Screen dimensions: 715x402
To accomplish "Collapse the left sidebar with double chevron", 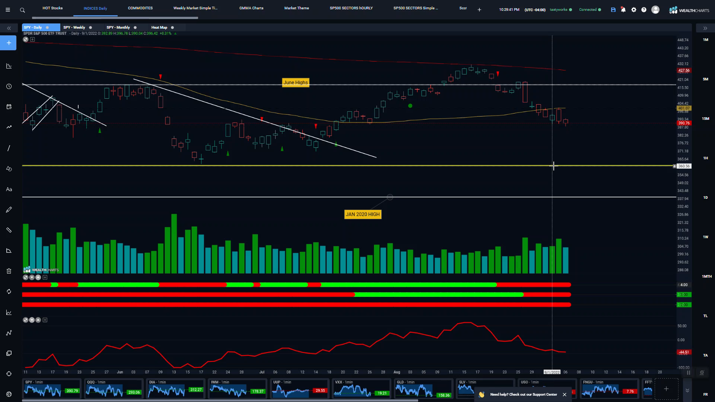I will tap(9, 28).
